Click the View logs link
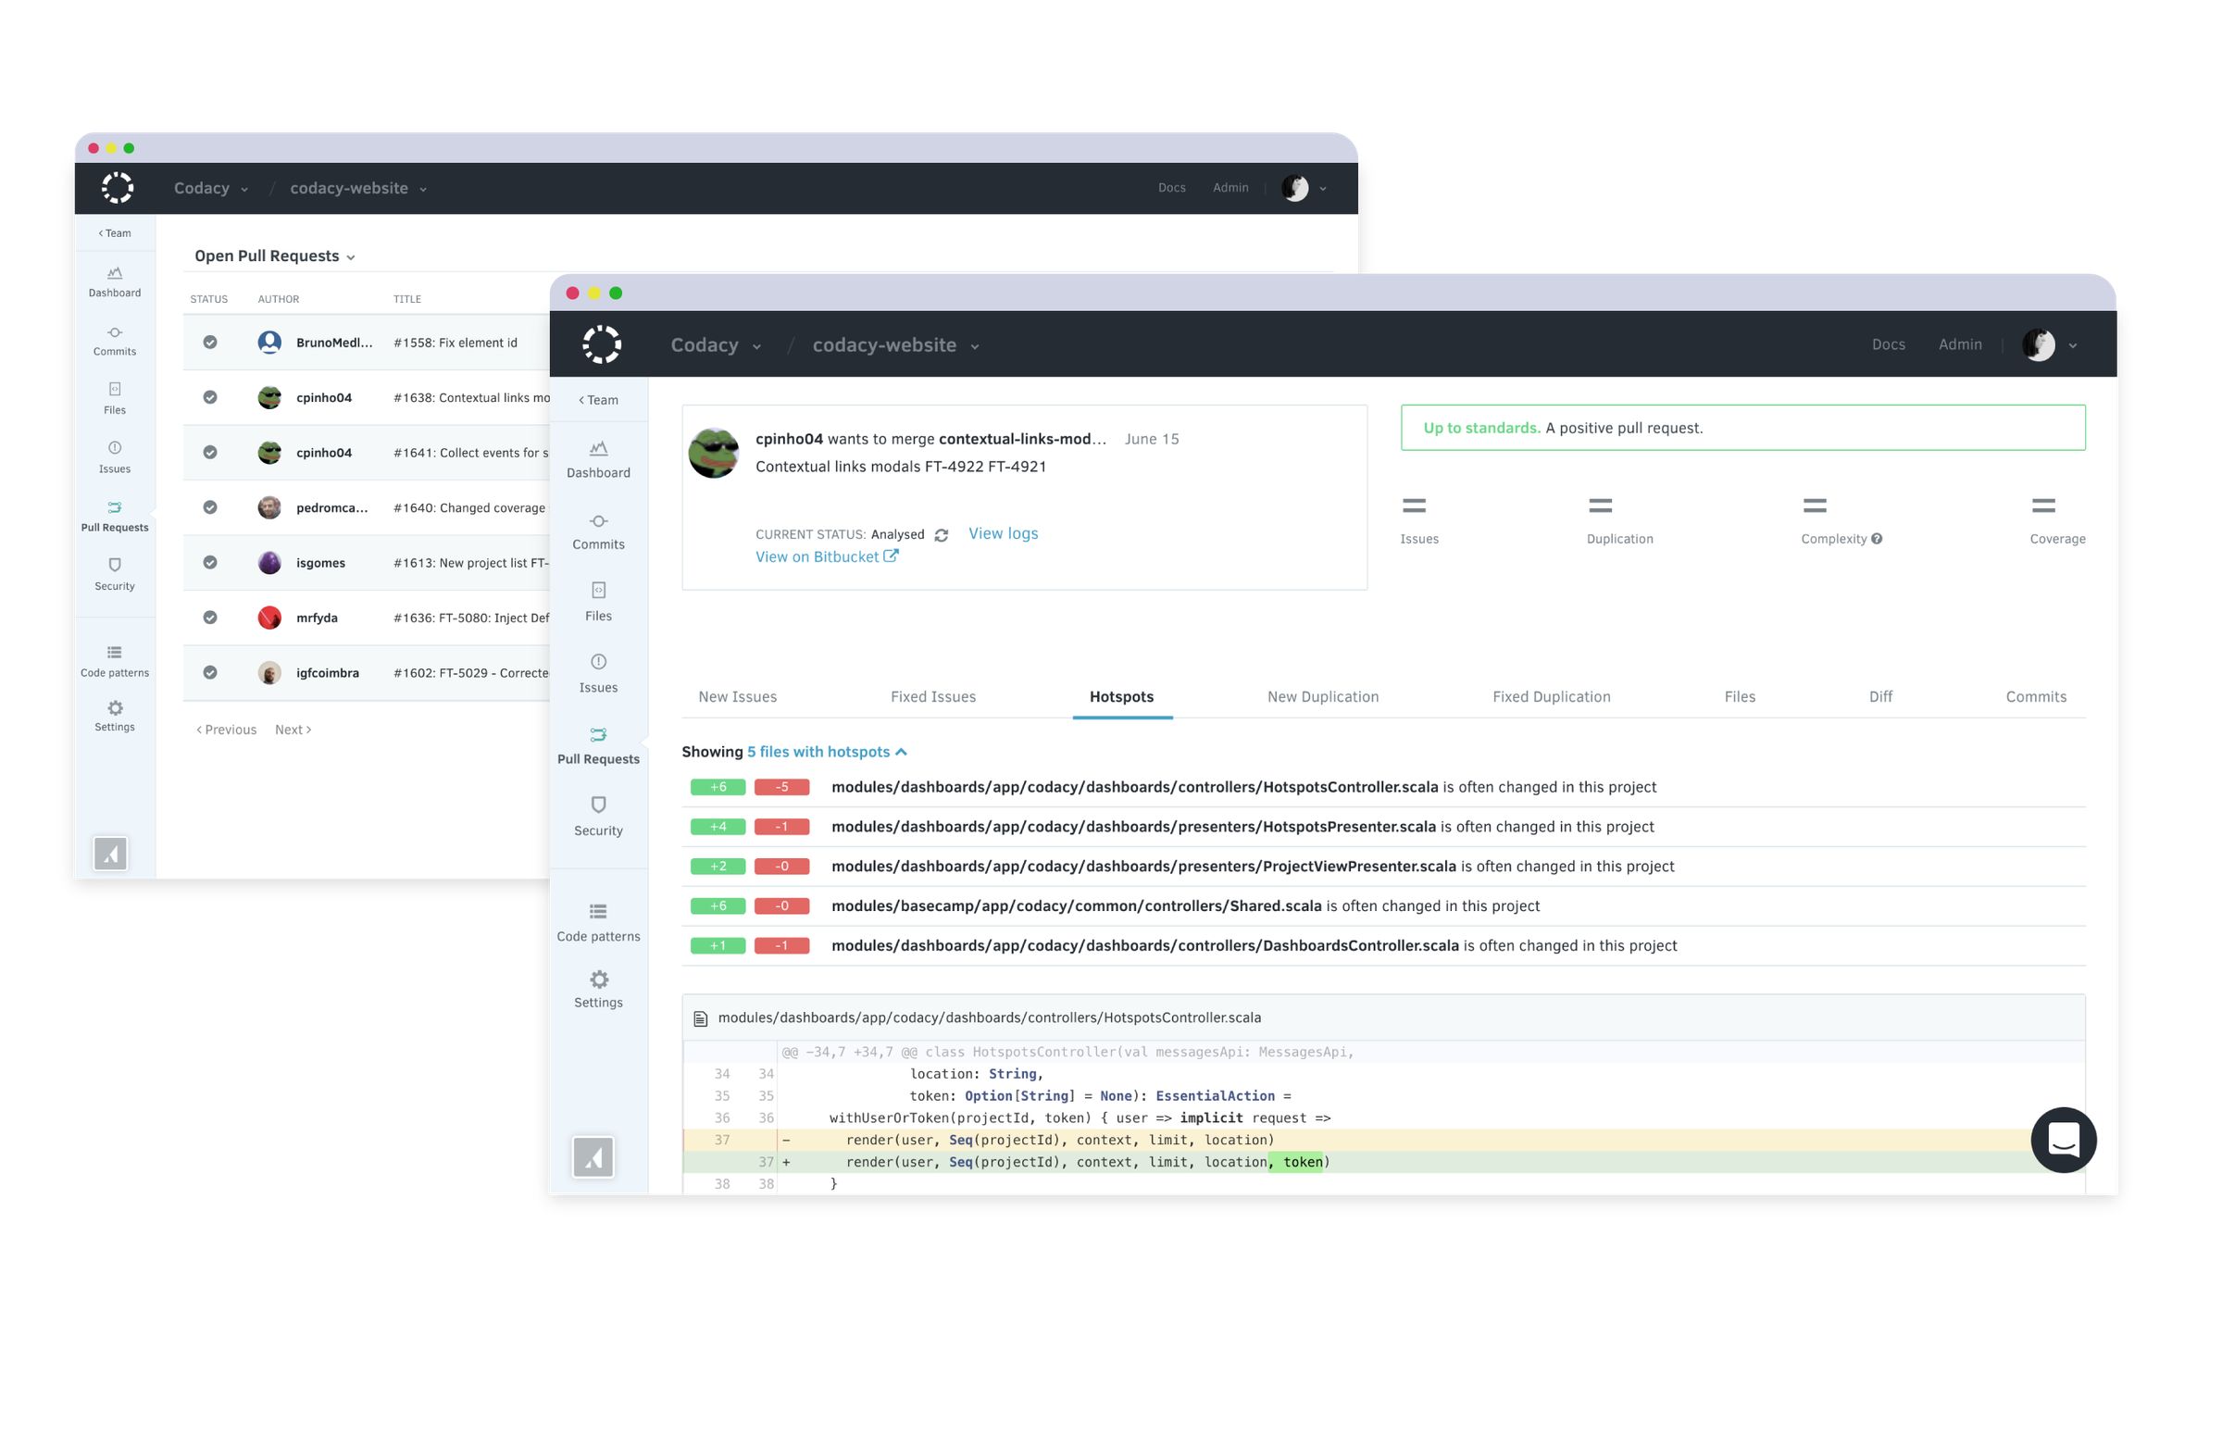The width and height of the screenshot is (2222, 1448). 1003,533
